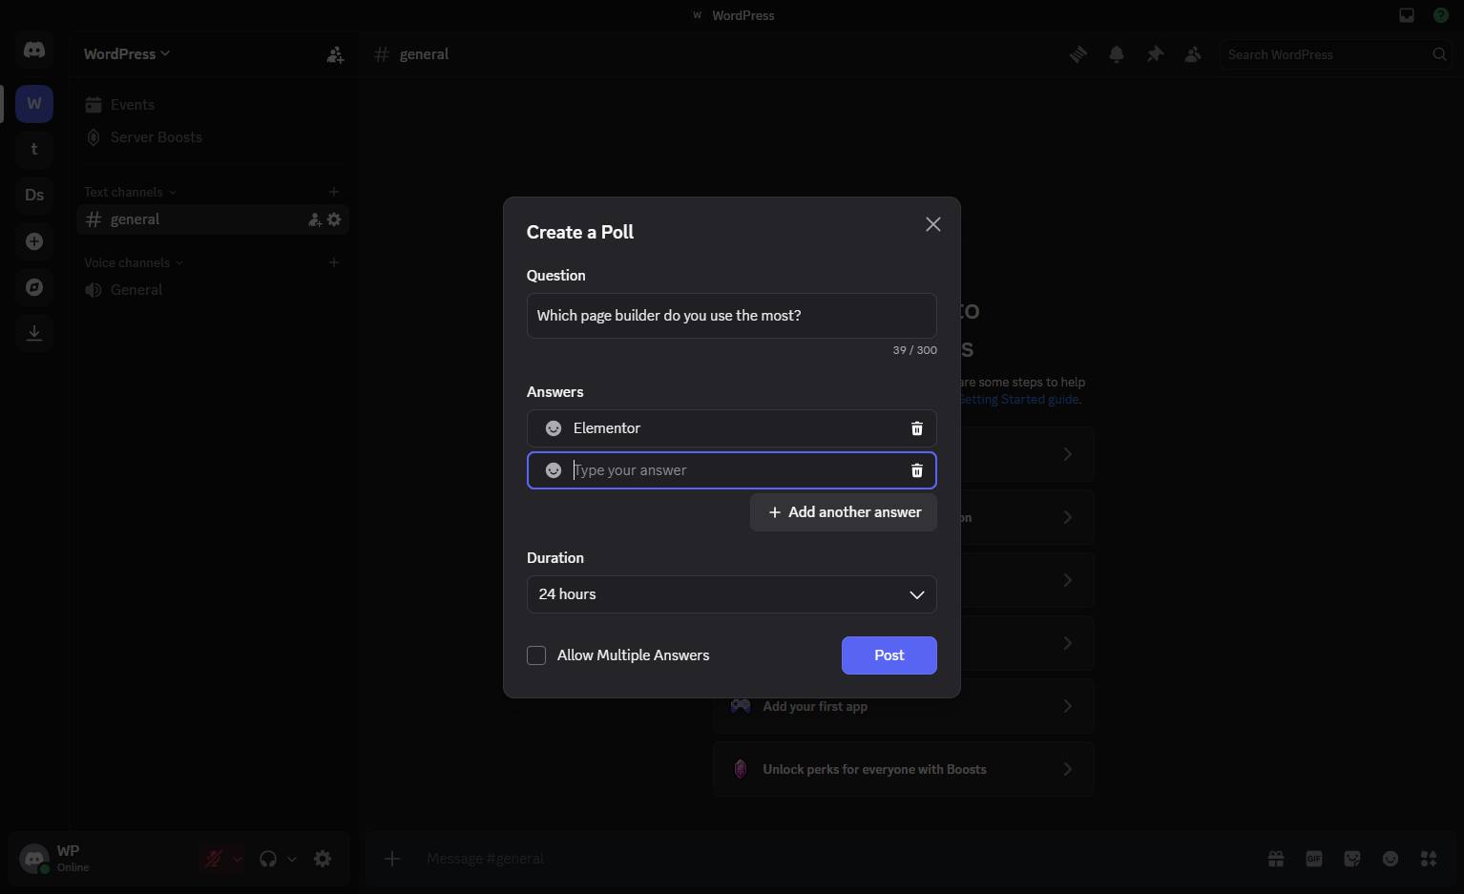Image resolution: width=1464 pixels, height=894 pixels.
Task: Click the message attachment plus icon
Action: pyautogui.click(x=392, y=859)
